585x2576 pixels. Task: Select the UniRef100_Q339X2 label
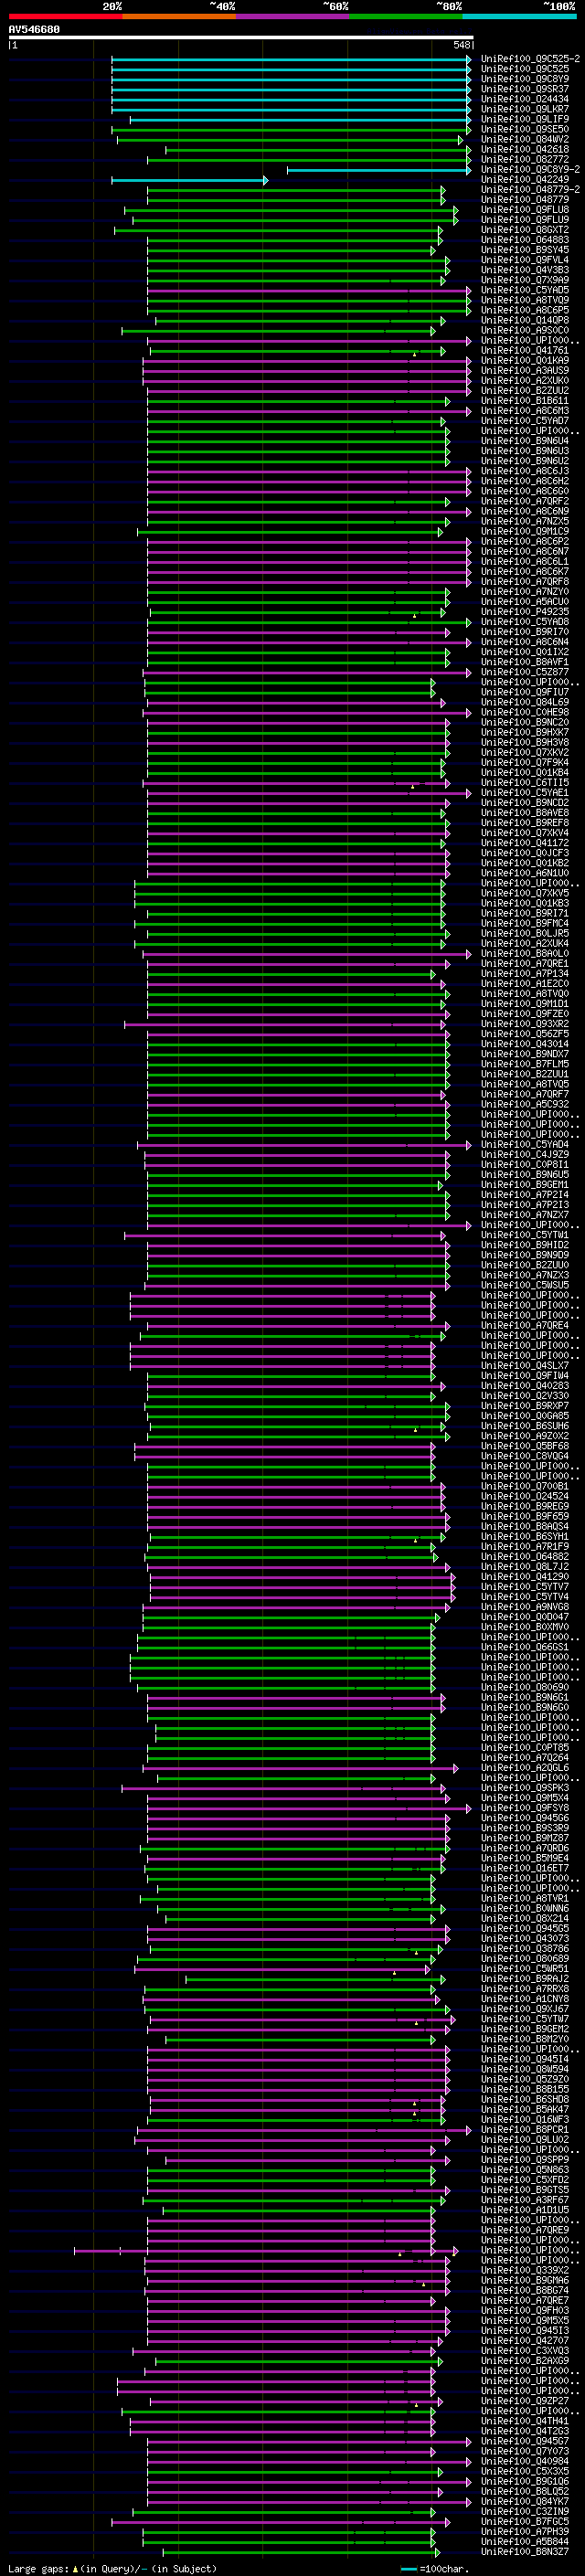pyautogui.click(x=525, y=2270)
